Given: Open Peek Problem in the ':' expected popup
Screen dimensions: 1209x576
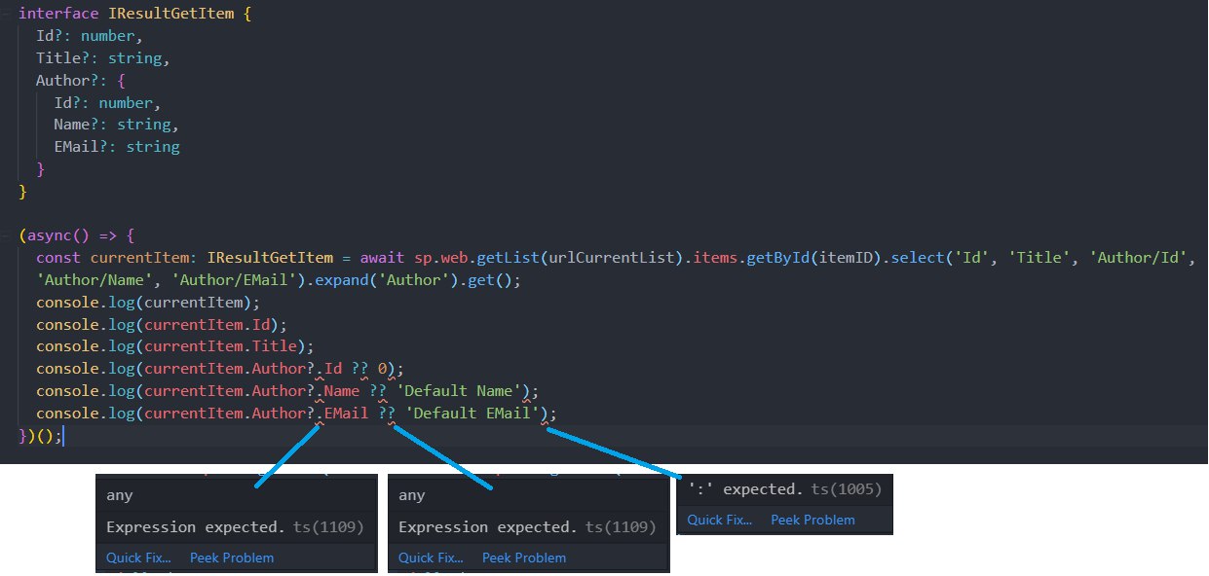Looking at the screenshot, I should coord(812,520).
